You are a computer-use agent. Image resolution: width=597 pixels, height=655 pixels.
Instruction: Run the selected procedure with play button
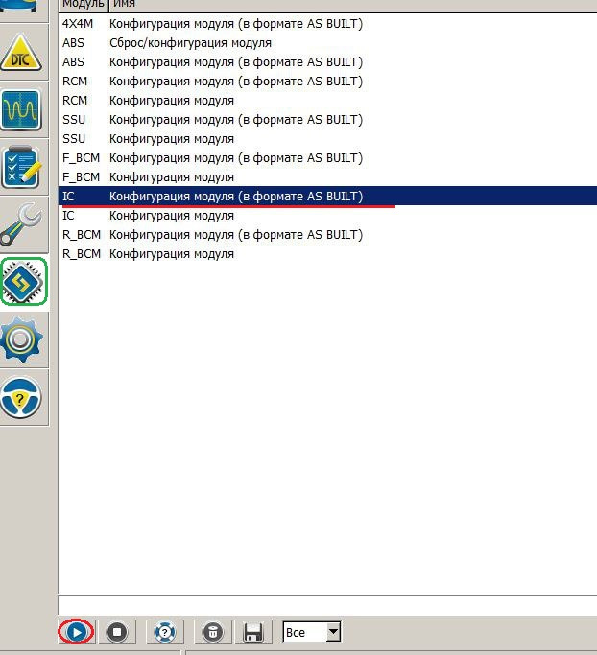tap(77, 632)
